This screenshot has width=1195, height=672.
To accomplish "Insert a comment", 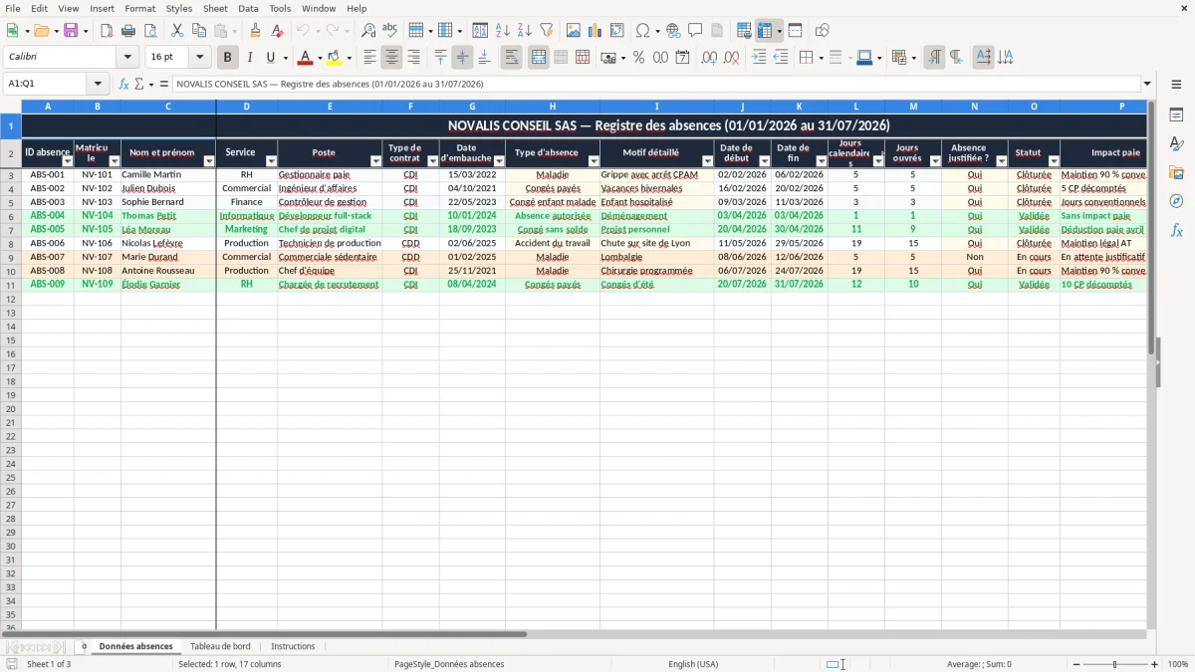I will click(x=695, y=31).
